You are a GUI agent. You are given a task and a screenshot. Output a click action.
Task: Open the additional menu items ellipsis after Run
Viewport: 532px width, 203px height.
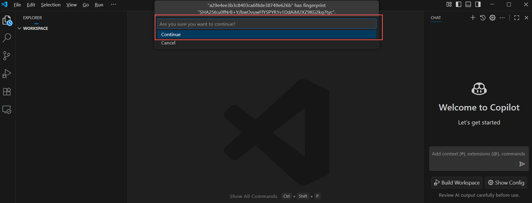[x=113, y=5]
